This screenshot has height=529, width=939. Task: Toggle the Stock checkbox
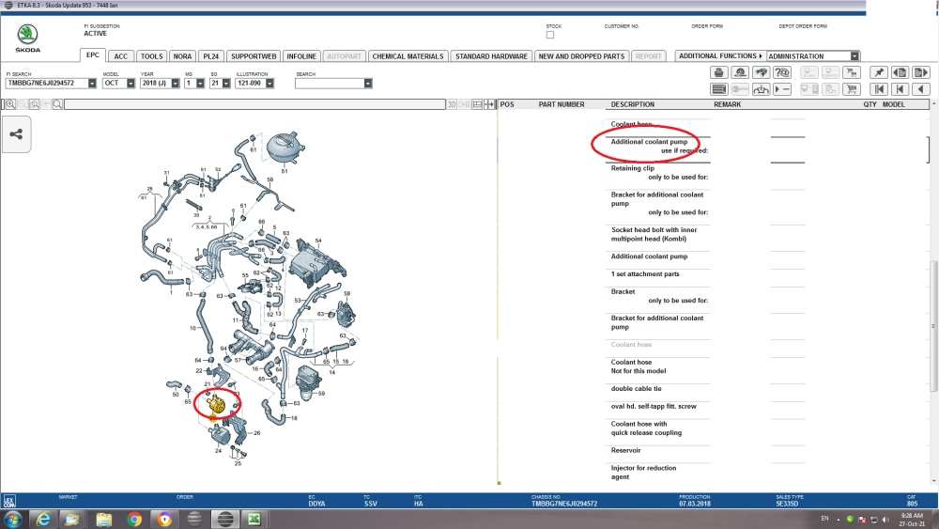[549, 35]
